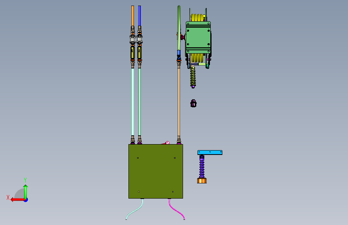Image resolution: width=348 pixels, height=225 pixels.
Task: Select the light green hose reel housing
Action: point(198,38)
